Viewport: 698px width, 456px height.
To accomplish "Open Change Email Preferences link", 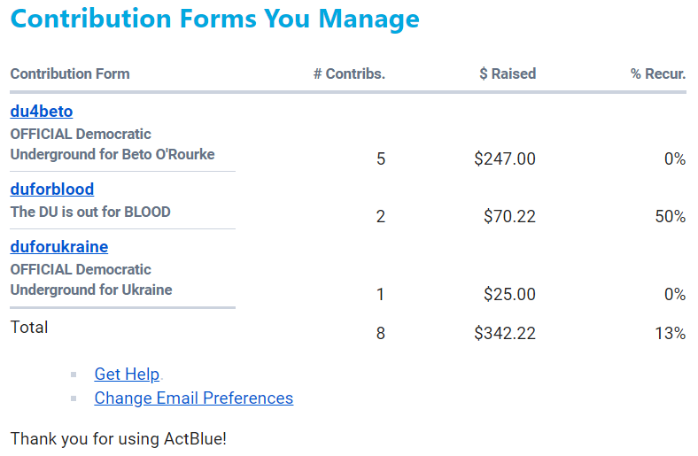I will pyautogui.click(x=194, y=398).
